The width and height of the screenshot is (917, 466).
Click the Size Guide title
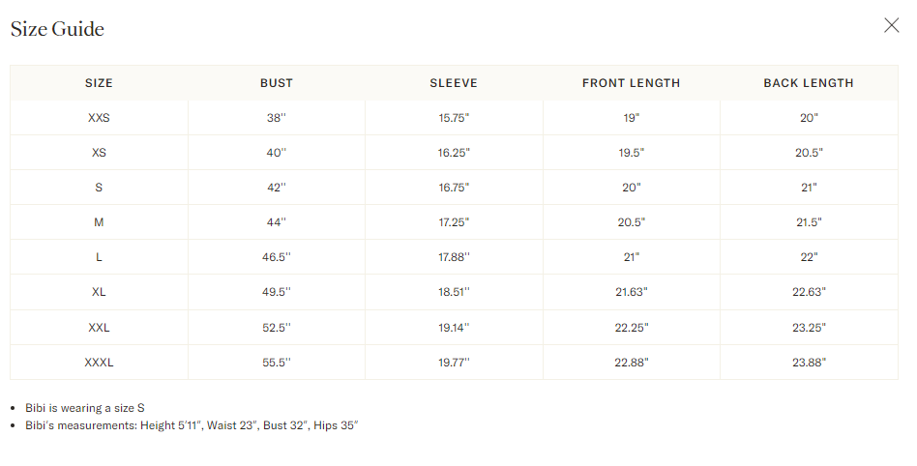coord(57,29)
